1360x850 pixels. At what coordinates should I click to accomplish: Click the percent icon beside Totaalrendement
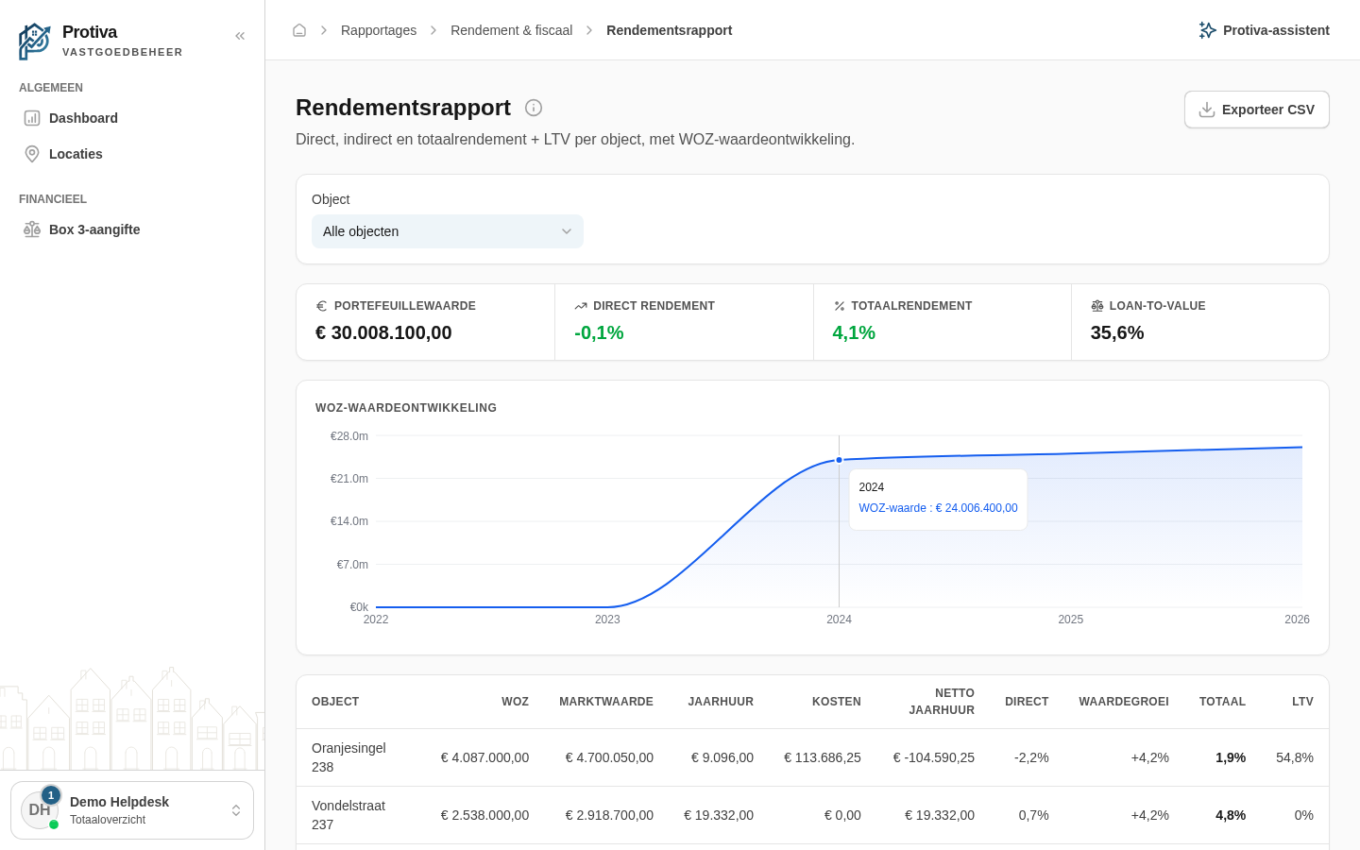(x=839, y=306)
